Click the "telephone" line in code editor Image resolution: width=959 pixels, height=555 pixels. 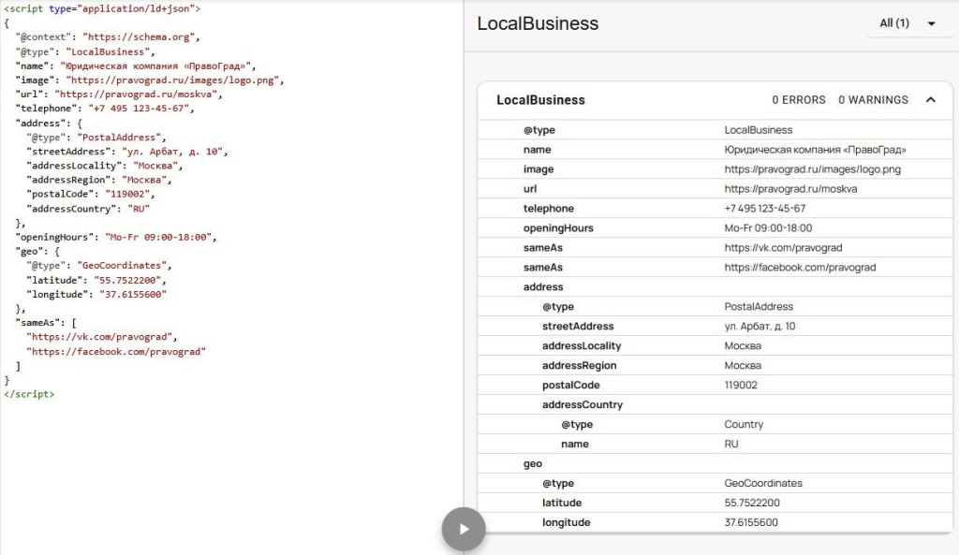pyautogui.click(x=103, y=109)
